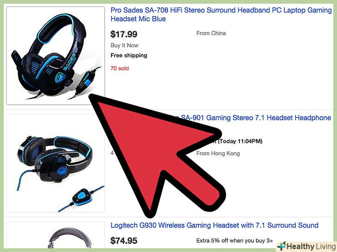Click the $74.95 price
This screenshot has height=252, width=337.
click(124, 240)
